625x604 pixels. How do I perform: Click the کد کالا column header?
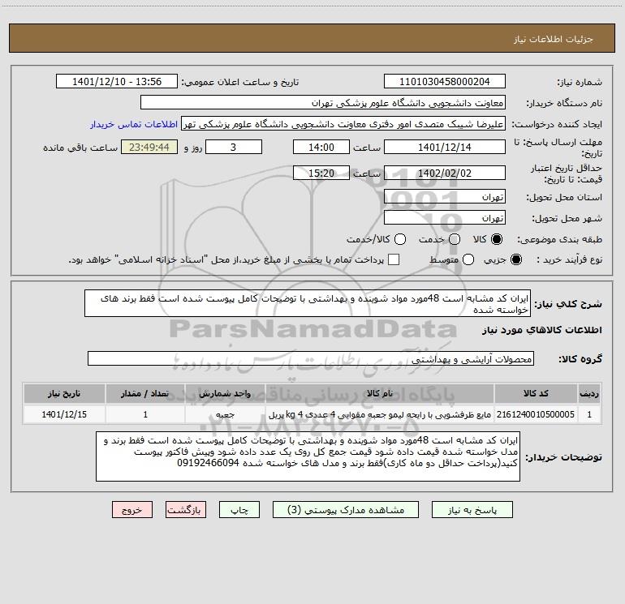[536, 393]
